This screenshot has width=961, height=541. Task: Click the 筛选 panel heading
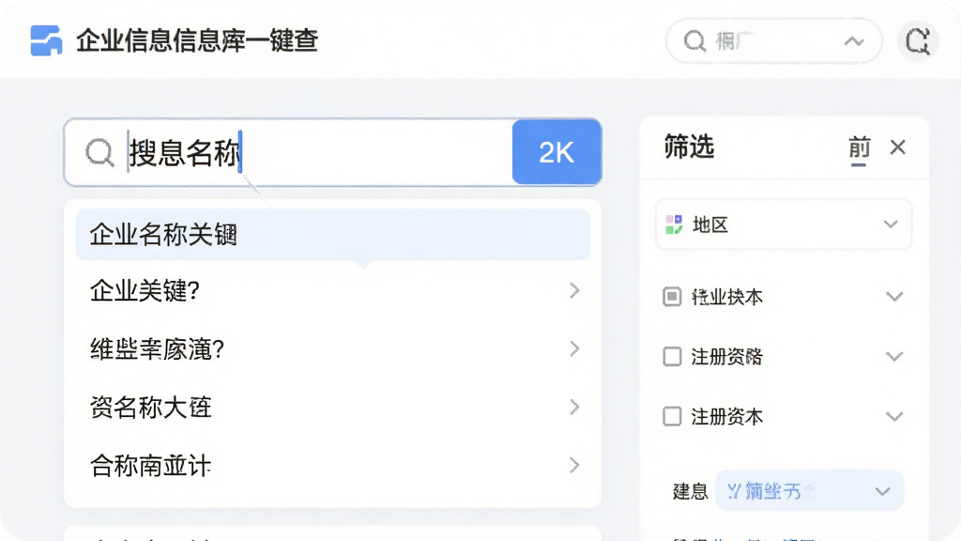coord(689,147)
